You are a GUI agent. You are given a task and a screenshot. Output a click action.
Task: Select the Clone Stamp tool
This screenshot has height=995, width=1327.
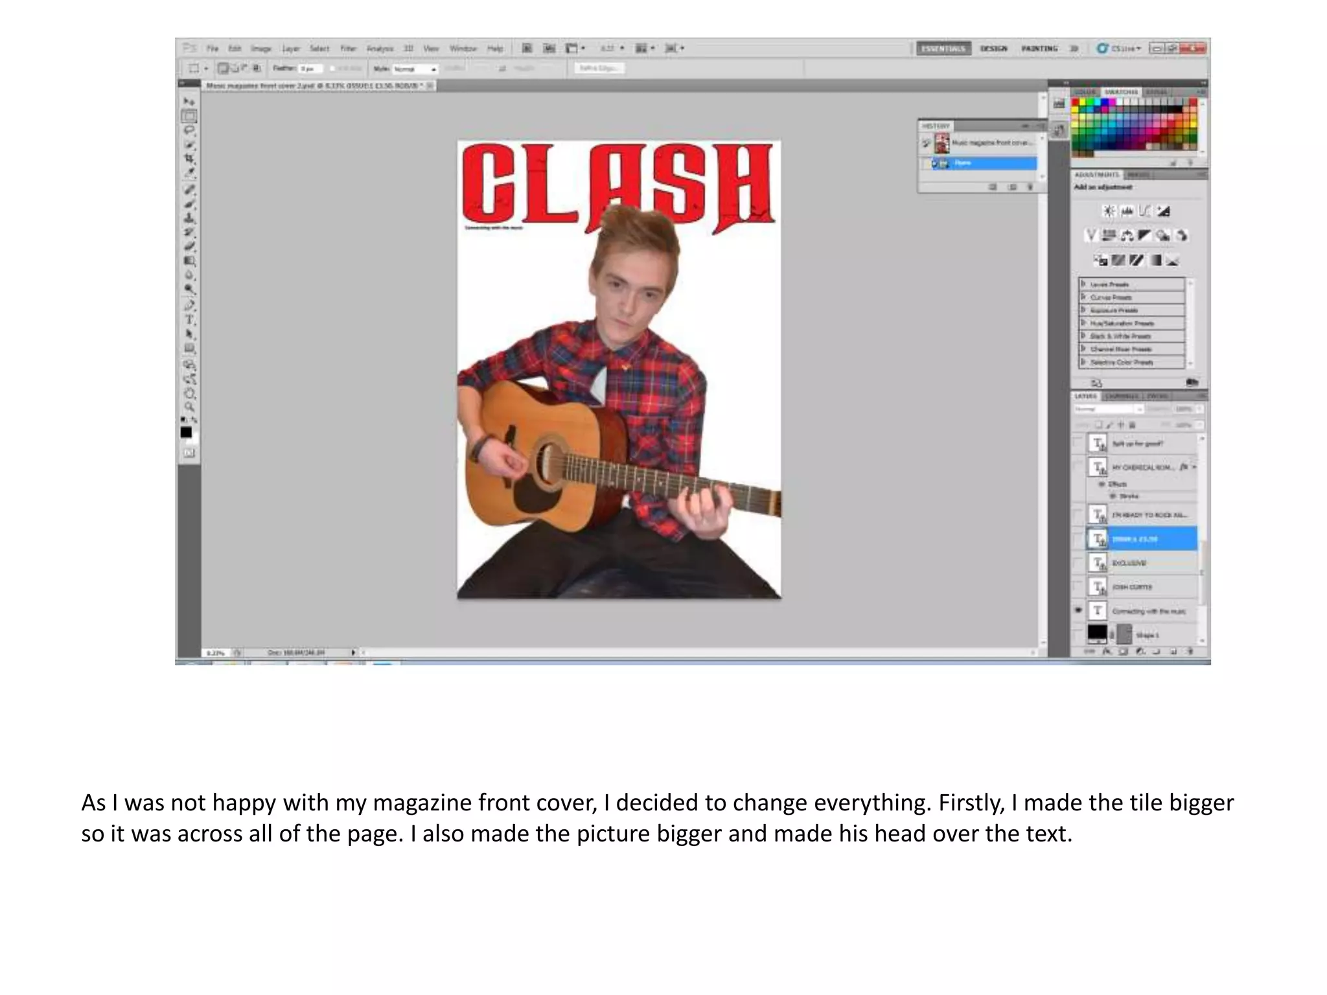(189, 218)
